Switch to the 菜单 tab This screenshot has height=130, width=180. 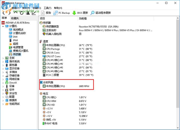[x=4, y=18]
